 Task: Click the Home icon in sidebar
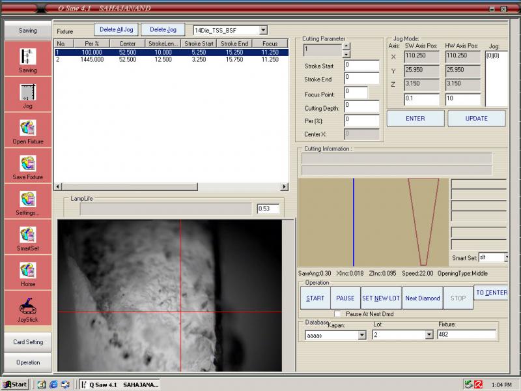tap(27, 271)
